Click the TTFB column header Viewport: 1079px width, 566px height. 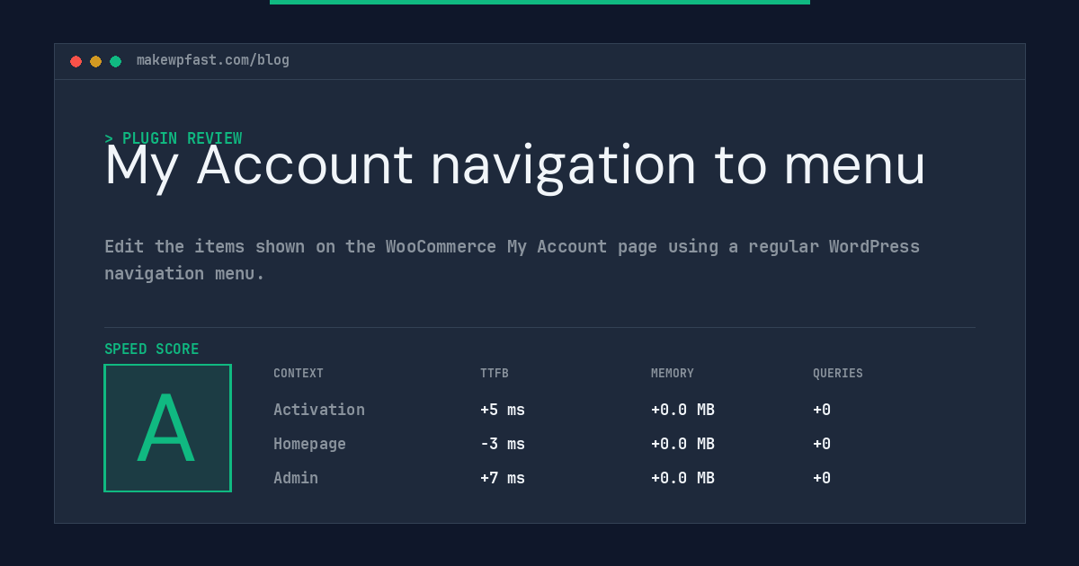(x=495, y=373)
